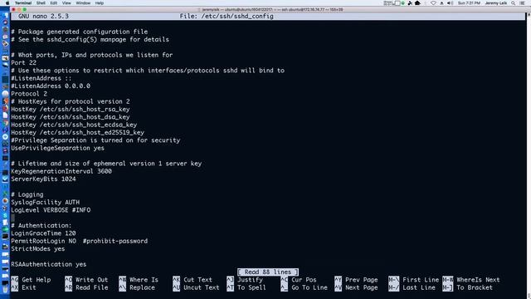Click the 'Next Page' nano shortcut
This screenshot has width=531, height=299.
pos(356,287)
